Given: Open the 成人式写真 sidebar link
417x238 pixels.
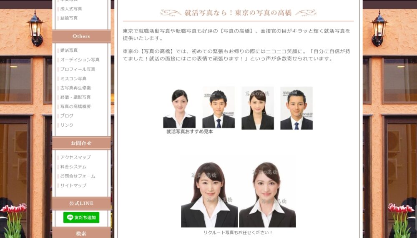Looking at the screenshot, I should click(71, 9).
